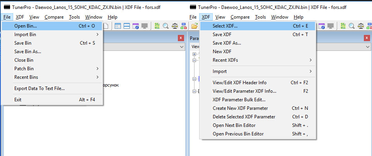Click purple info window icon in left toolbar
372x156 pixels.
[136, 26]
